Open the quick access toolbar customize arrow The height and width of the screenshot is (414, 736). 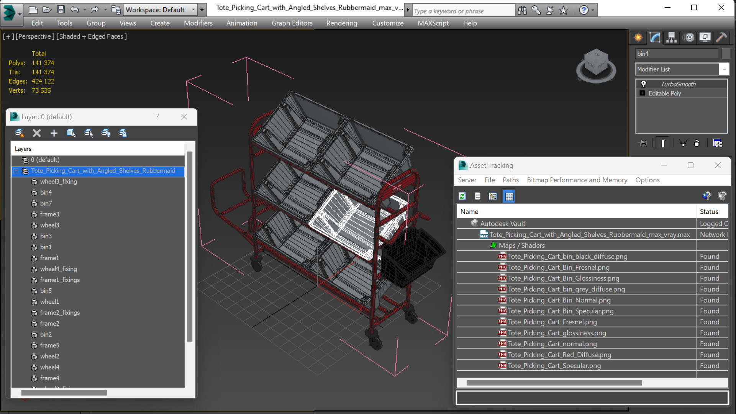[202, 10]
